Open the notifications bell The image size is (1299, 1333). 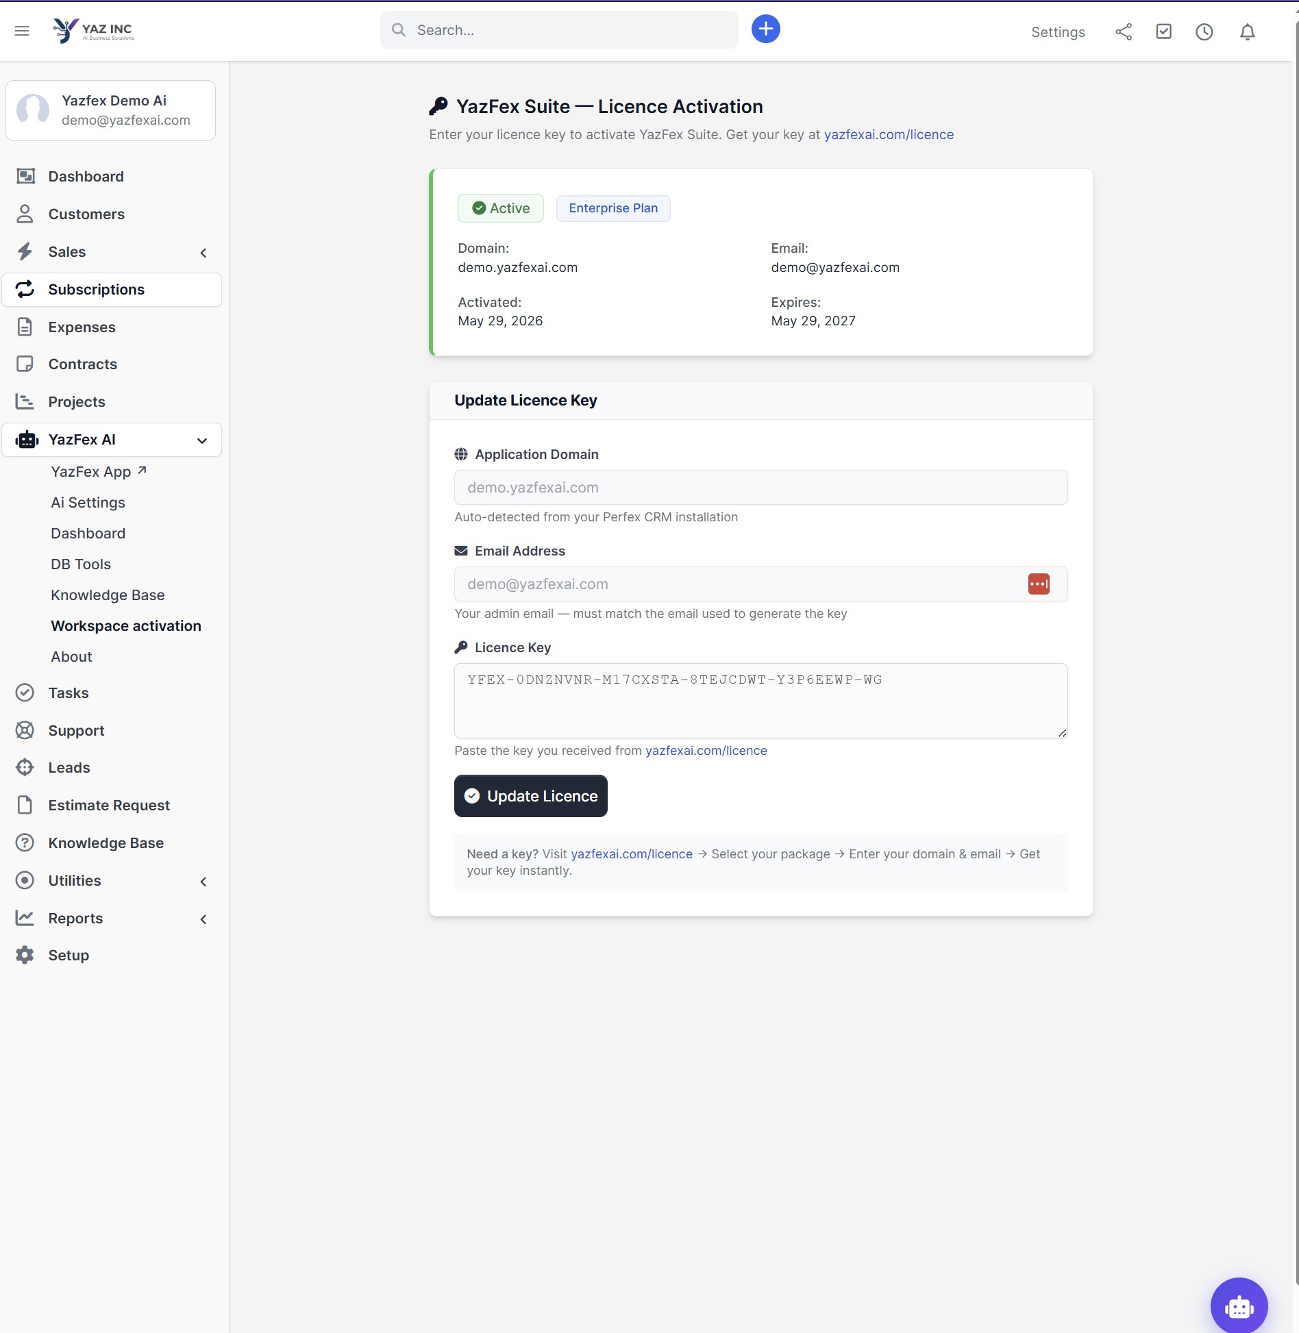[x=1247, y=32]
